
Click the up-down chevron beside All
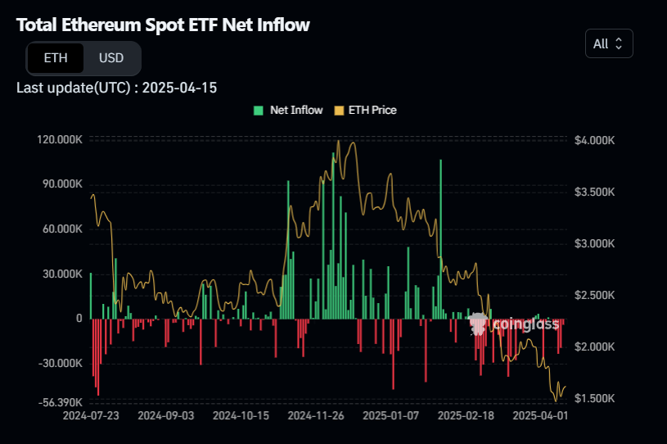point(619,43)
